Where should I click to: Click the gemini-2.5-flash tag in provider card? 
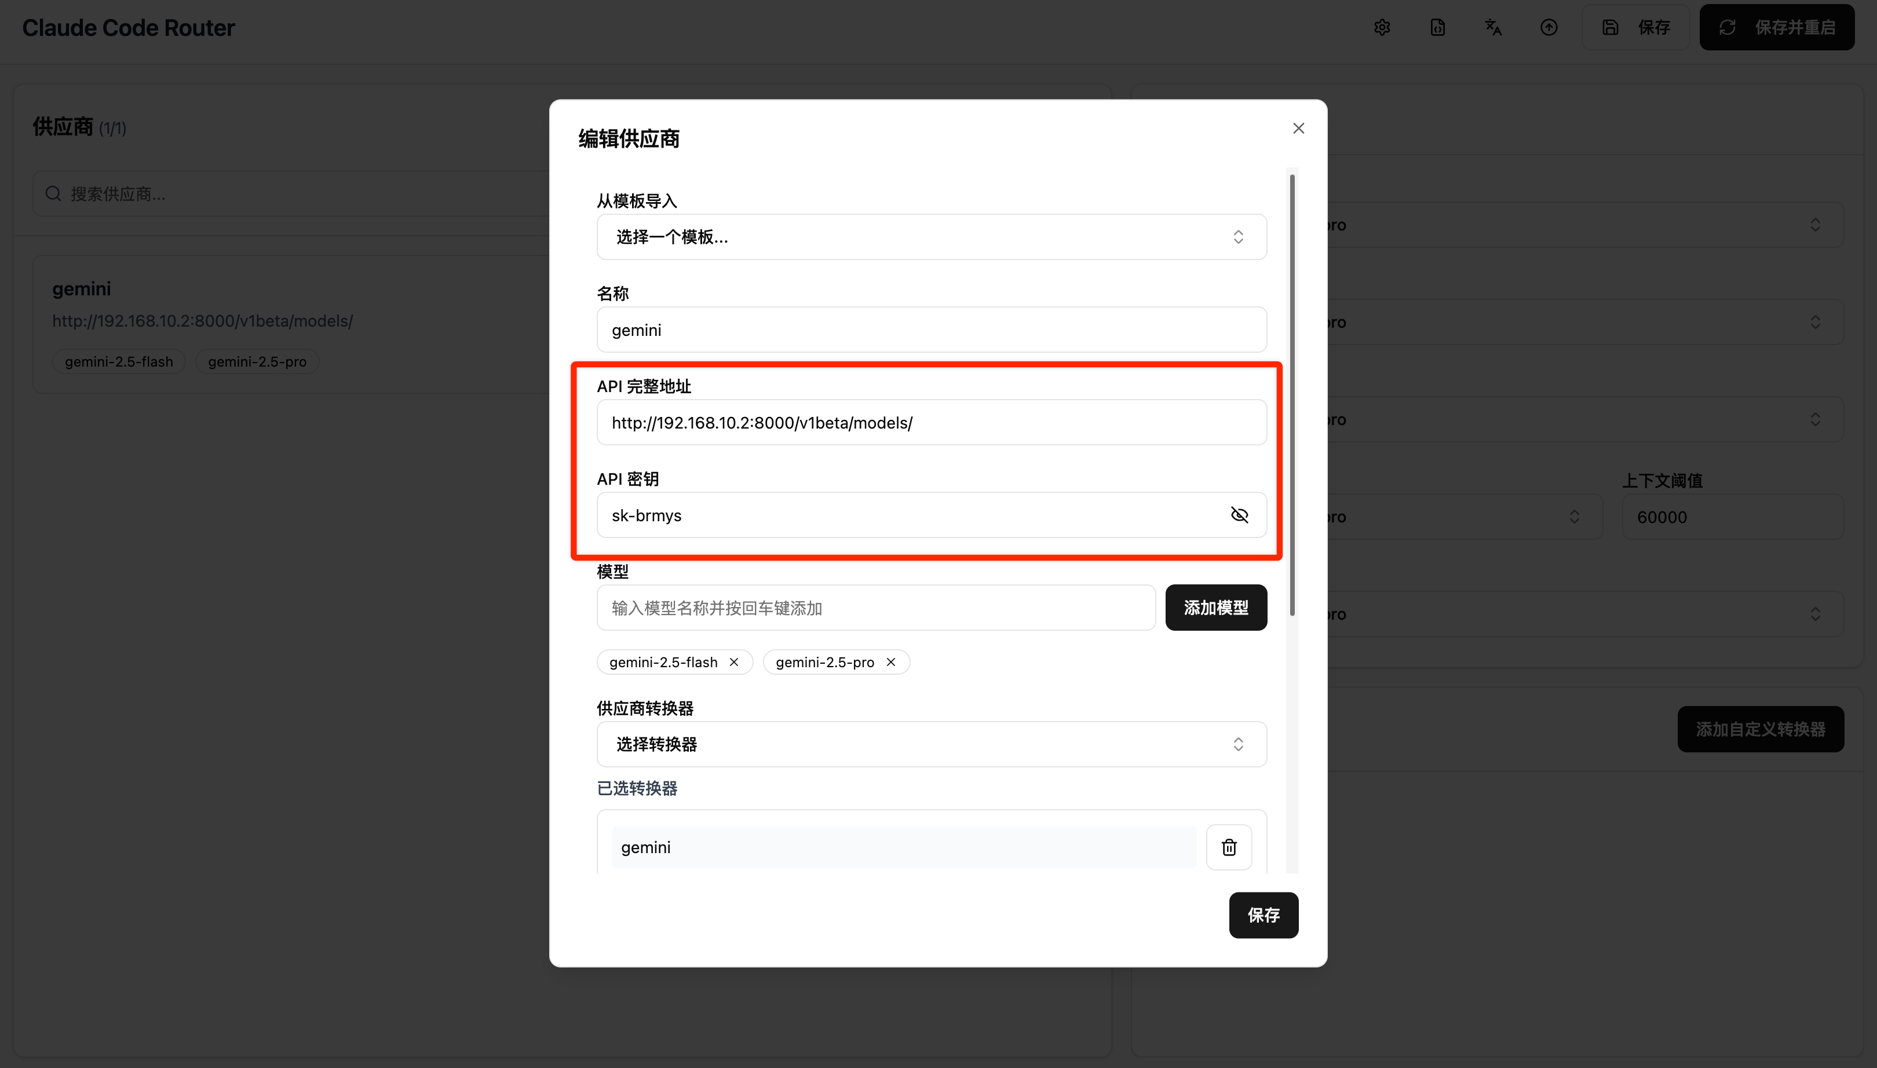pos(119,361)
